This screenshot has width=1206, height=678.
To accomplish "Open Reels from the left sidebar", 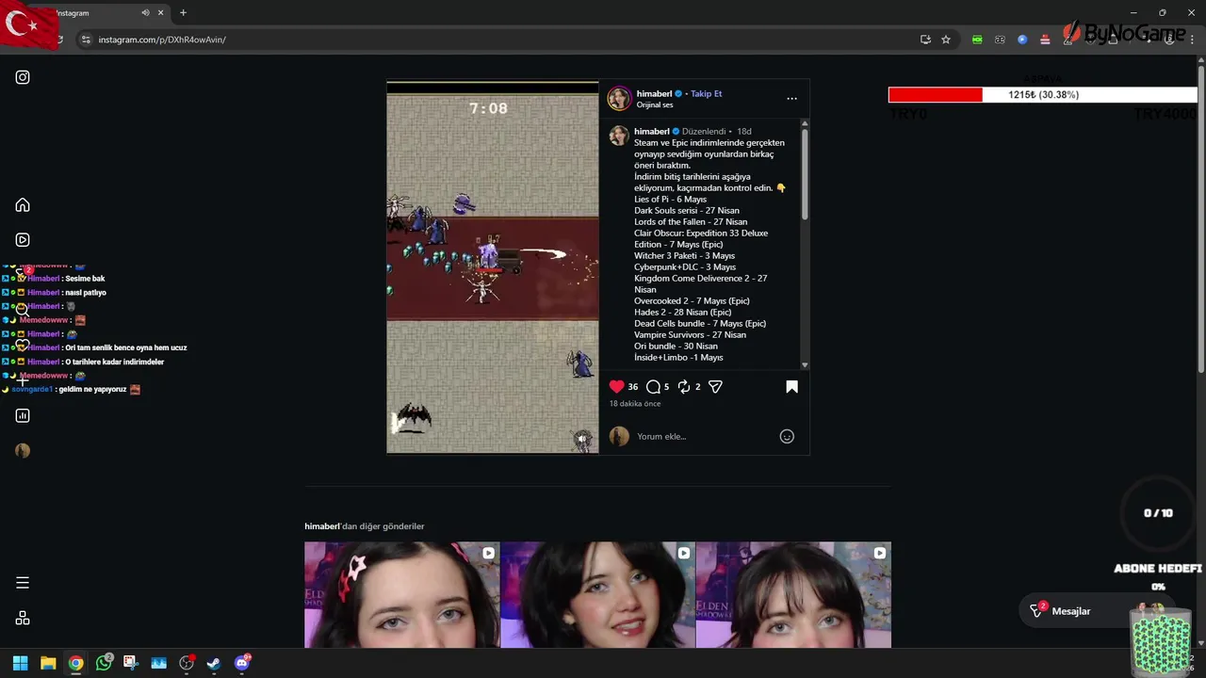I will coord(23,240).
